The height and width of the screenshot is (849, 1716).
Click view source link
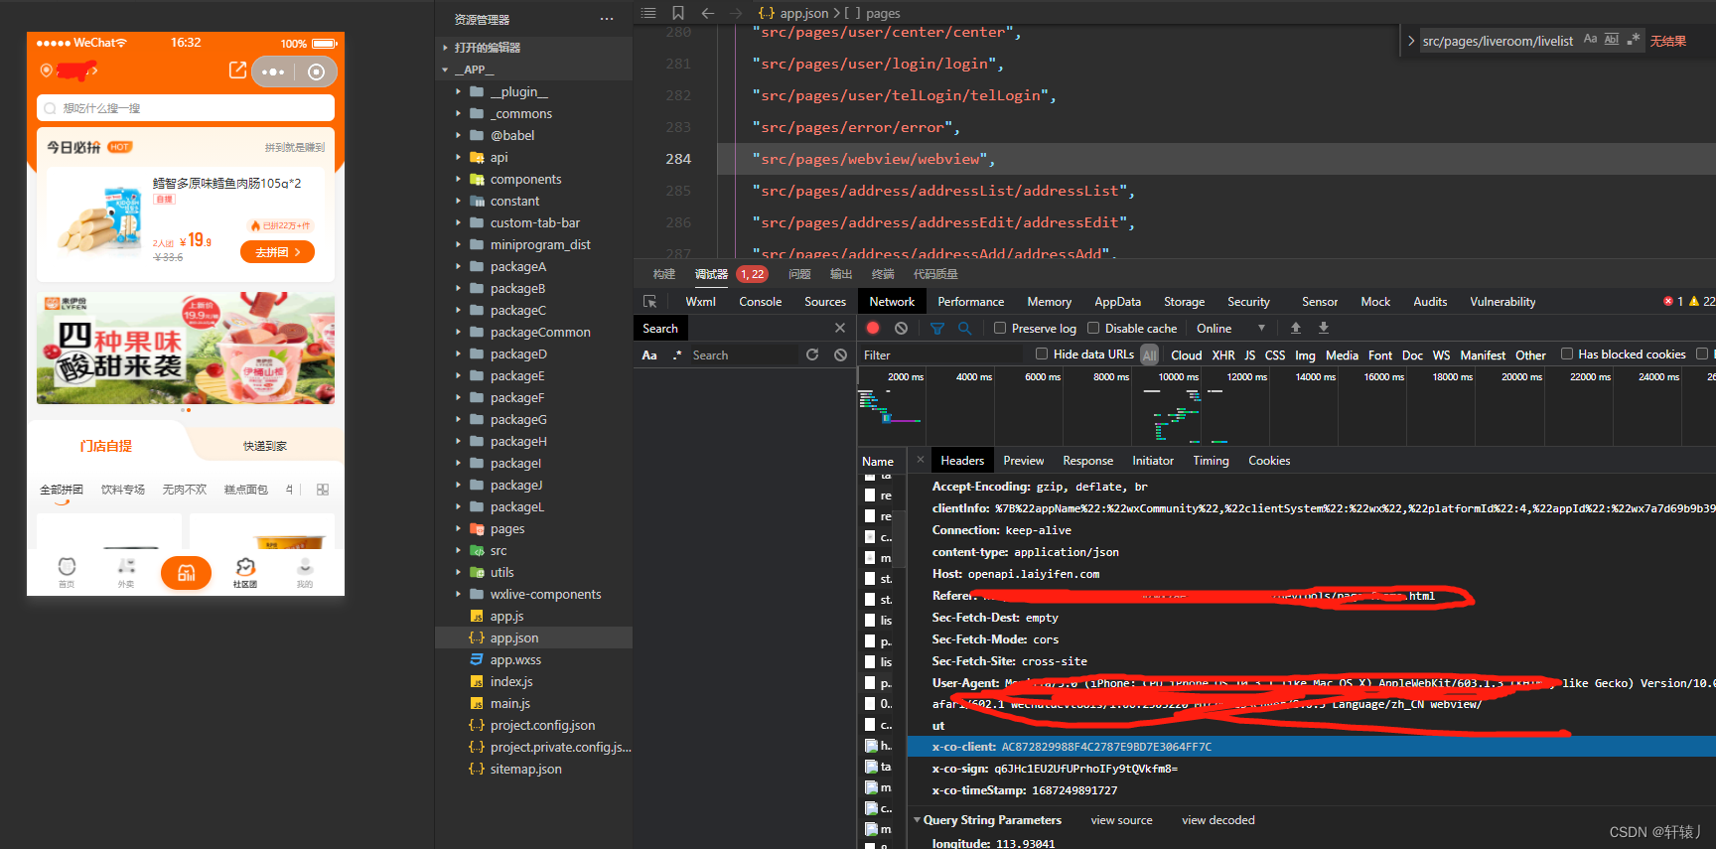pyautogui.click(x=1121, y=819)
